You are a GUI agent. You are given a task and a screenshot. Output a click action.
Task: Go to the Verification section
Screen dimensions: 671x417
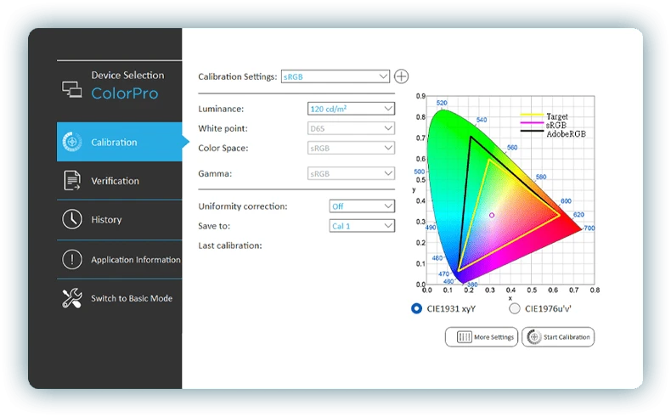pyautogui.click(x=120, y=181)
